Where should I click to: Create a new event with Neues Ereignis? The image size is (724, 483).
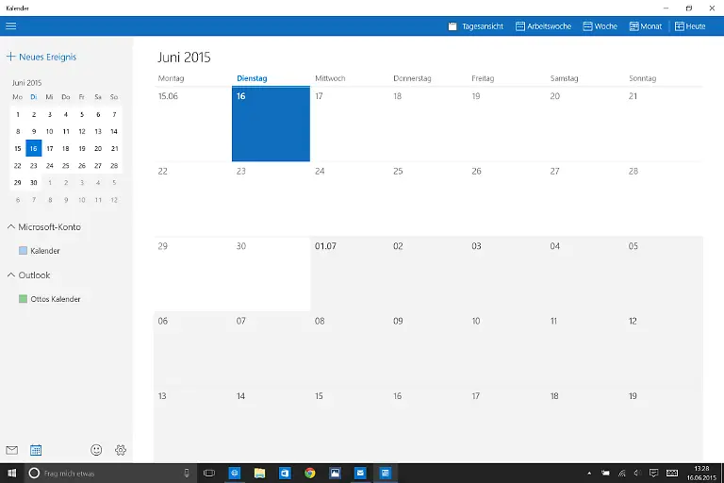click(x=41, y=57)
